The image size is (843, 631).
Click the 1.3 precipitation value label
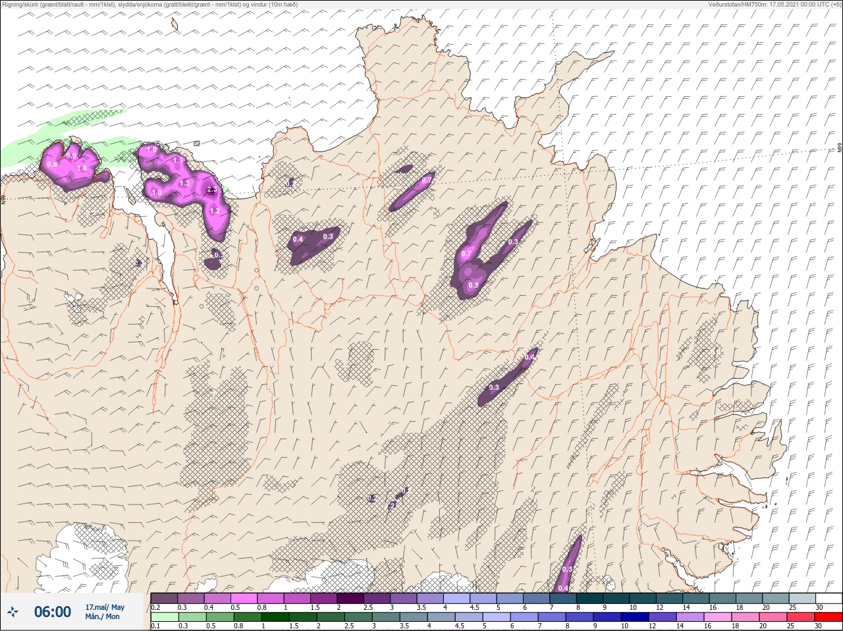tap(184, 183)
